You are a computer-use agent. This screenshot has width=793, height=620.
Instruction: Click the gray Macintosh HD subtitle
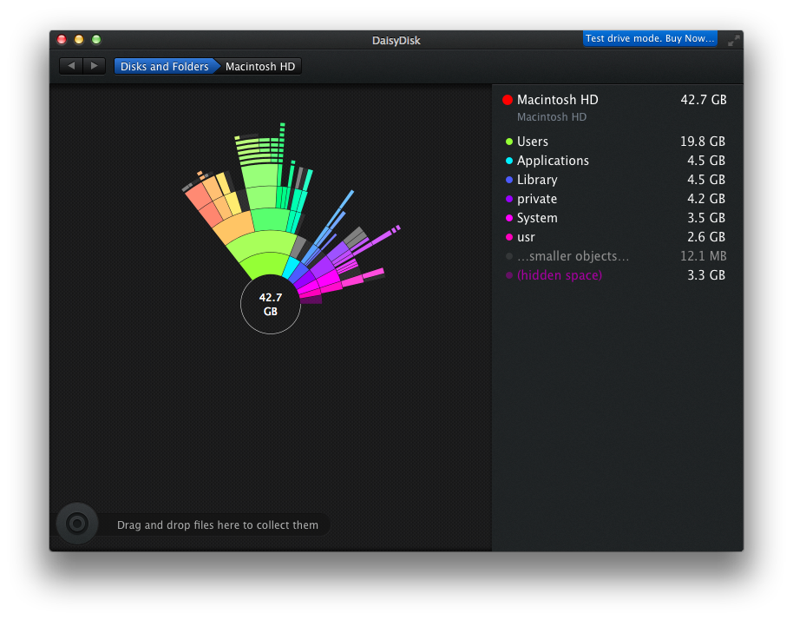[551, 117]
